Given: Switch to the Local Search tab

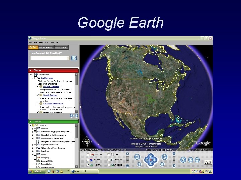Looking at the screenshot, I should pyautogui.click(x=46, y=47).
